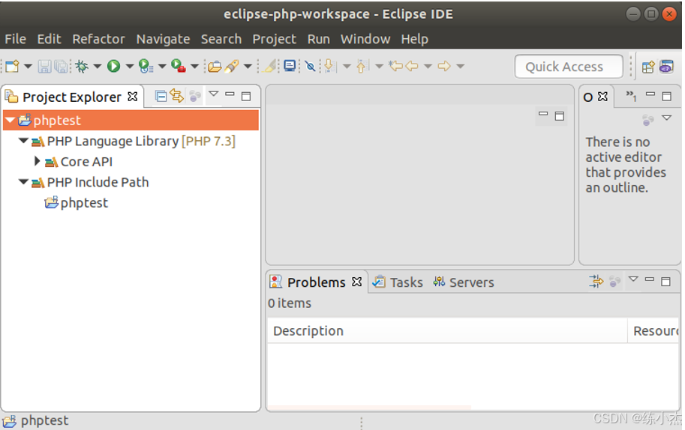
Task: Click the Save All icon in toolbar
Action: click(61, 66)
